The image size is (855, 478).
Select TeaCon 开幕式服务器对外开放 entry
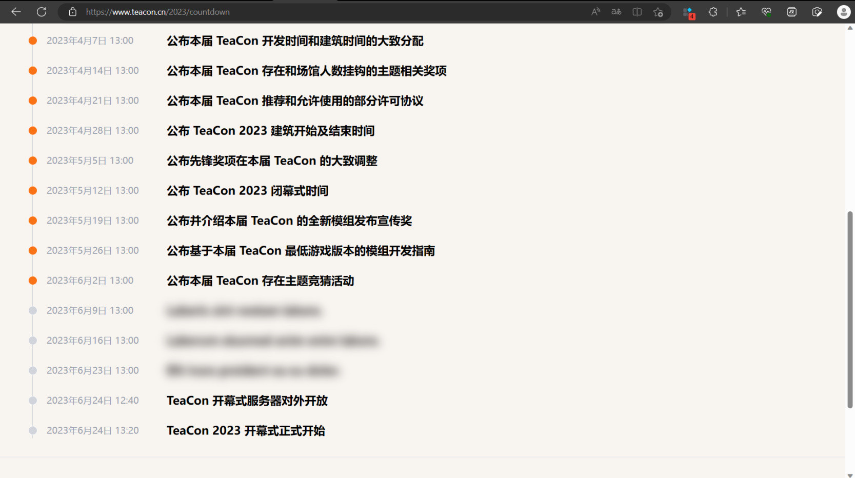[247, 401]
